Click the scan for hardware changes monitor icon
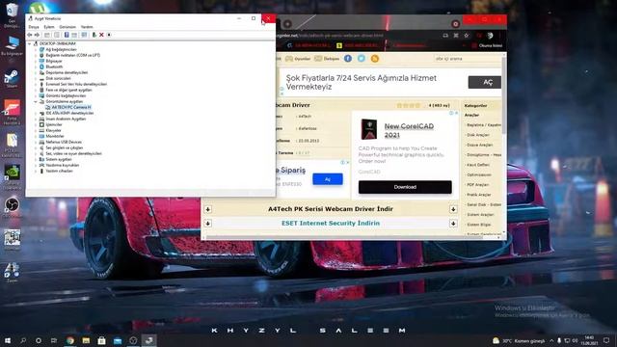This screenshot has width=617, height=347. click(84, 35)
